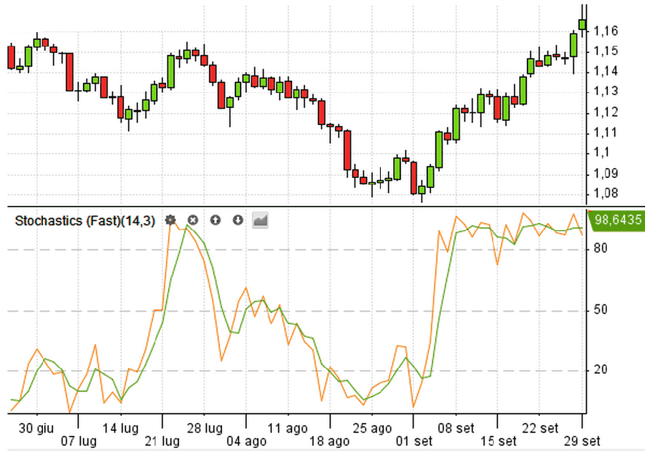This screenshot has width=645, height=451.
Task: Click the 1,11 price axis label
Action: click(x=605, y=133)
